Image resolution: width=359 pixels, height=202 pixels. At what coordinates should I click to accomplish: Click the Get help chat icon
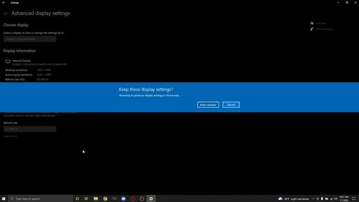pos(312,23)
